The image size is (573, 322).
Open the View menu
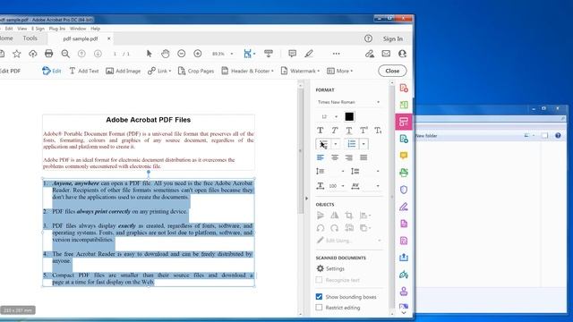[22, 29]
